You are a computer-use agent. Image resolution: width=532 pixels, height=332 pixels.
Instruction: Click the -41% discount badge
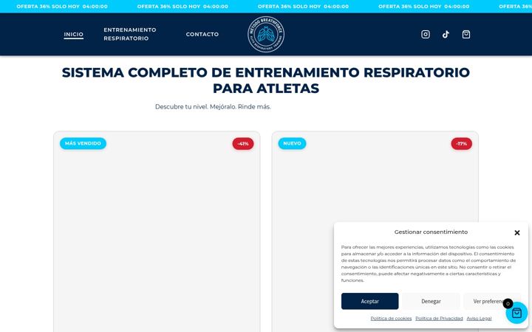tap(243, 144)
